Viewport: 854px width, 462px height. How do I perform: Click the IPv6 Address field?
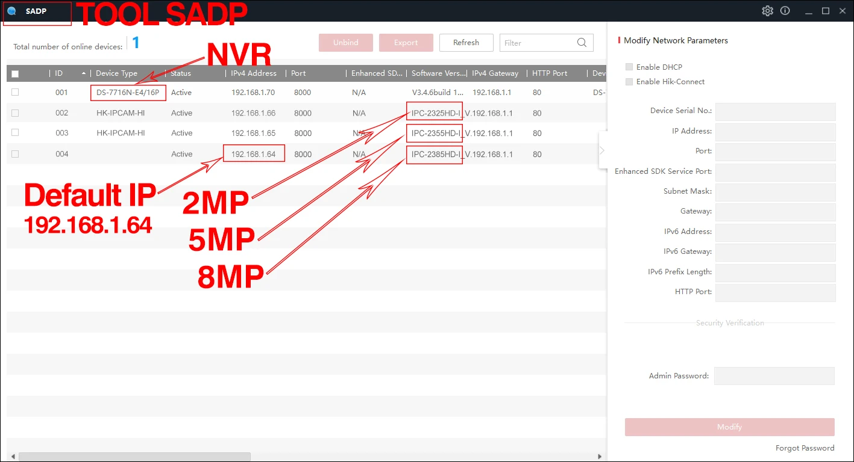click(x=776, y=232)
